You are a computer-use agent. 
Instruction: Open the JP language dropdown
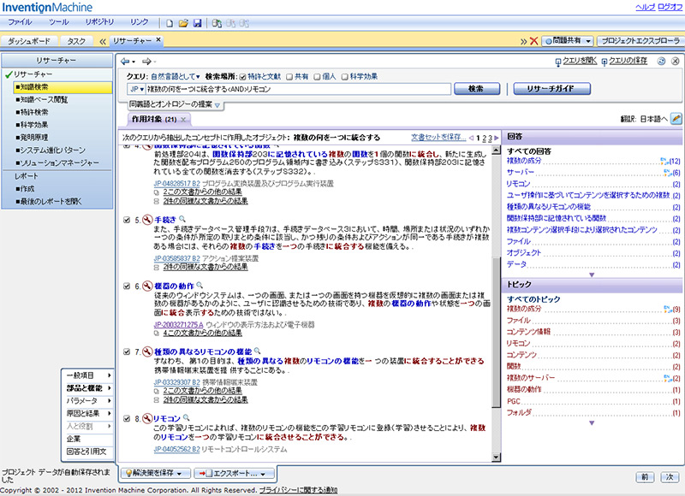coord(137,89)
